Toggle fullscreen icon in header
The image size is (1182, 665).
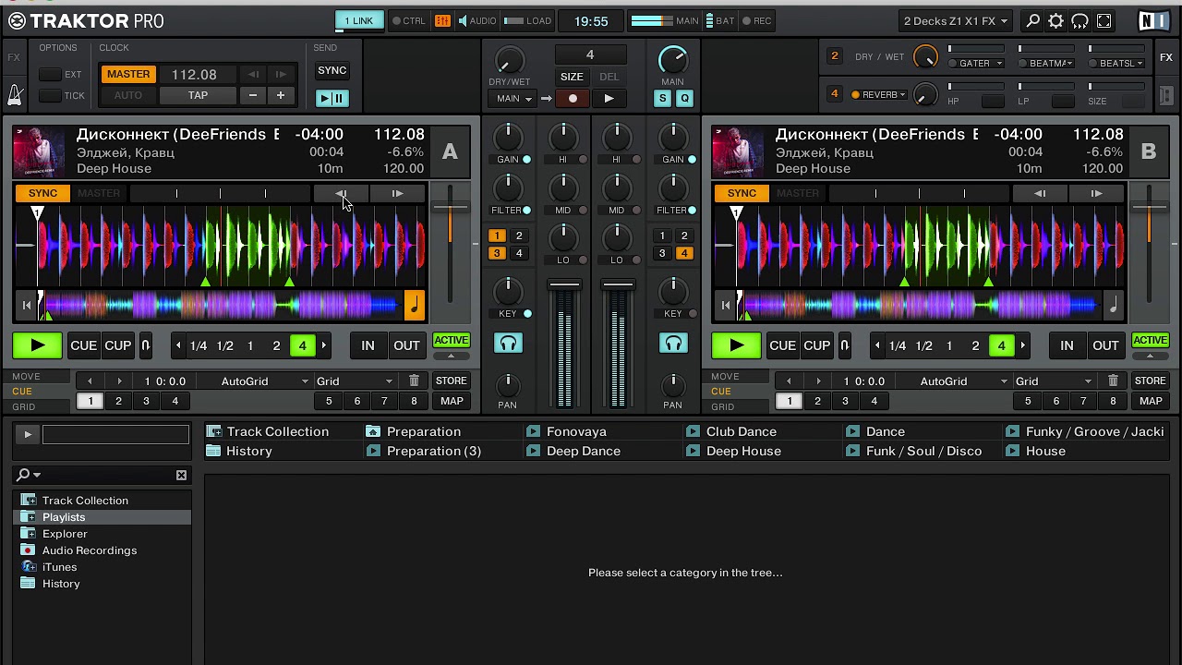1104,20
